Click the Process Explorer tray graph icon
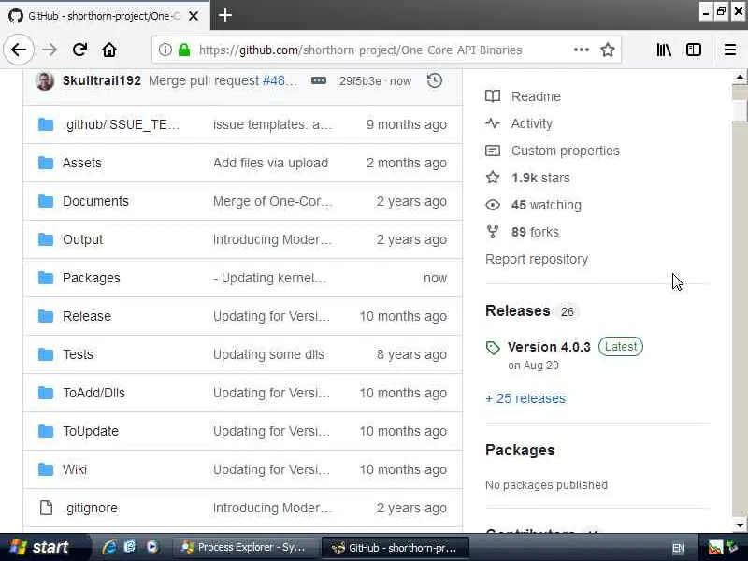Screen dimensions: 748x561 715,548
